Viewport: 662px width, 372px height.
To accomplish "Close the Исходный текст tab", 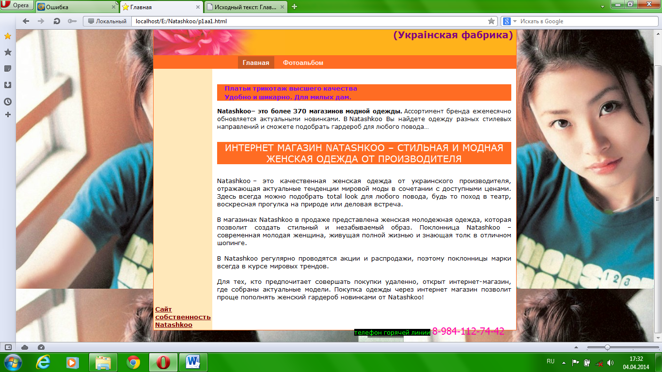I will (283, 7).
